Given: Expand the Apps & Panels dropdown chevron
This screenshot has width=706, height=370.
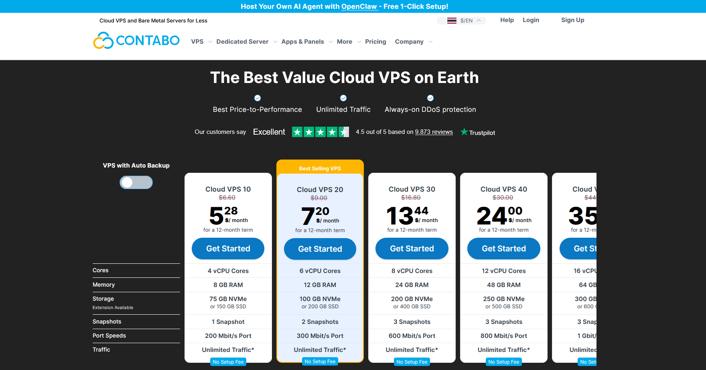Looking at the screenshot, I should tap(331, 42).
